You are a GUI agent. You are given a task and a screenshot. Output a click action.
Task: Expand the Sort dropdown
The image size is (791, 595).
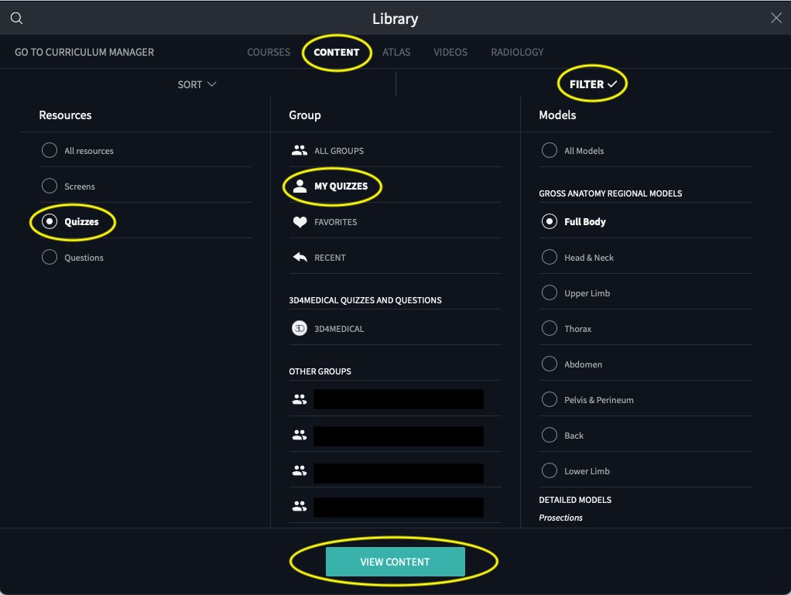click(x=197, y=84)
